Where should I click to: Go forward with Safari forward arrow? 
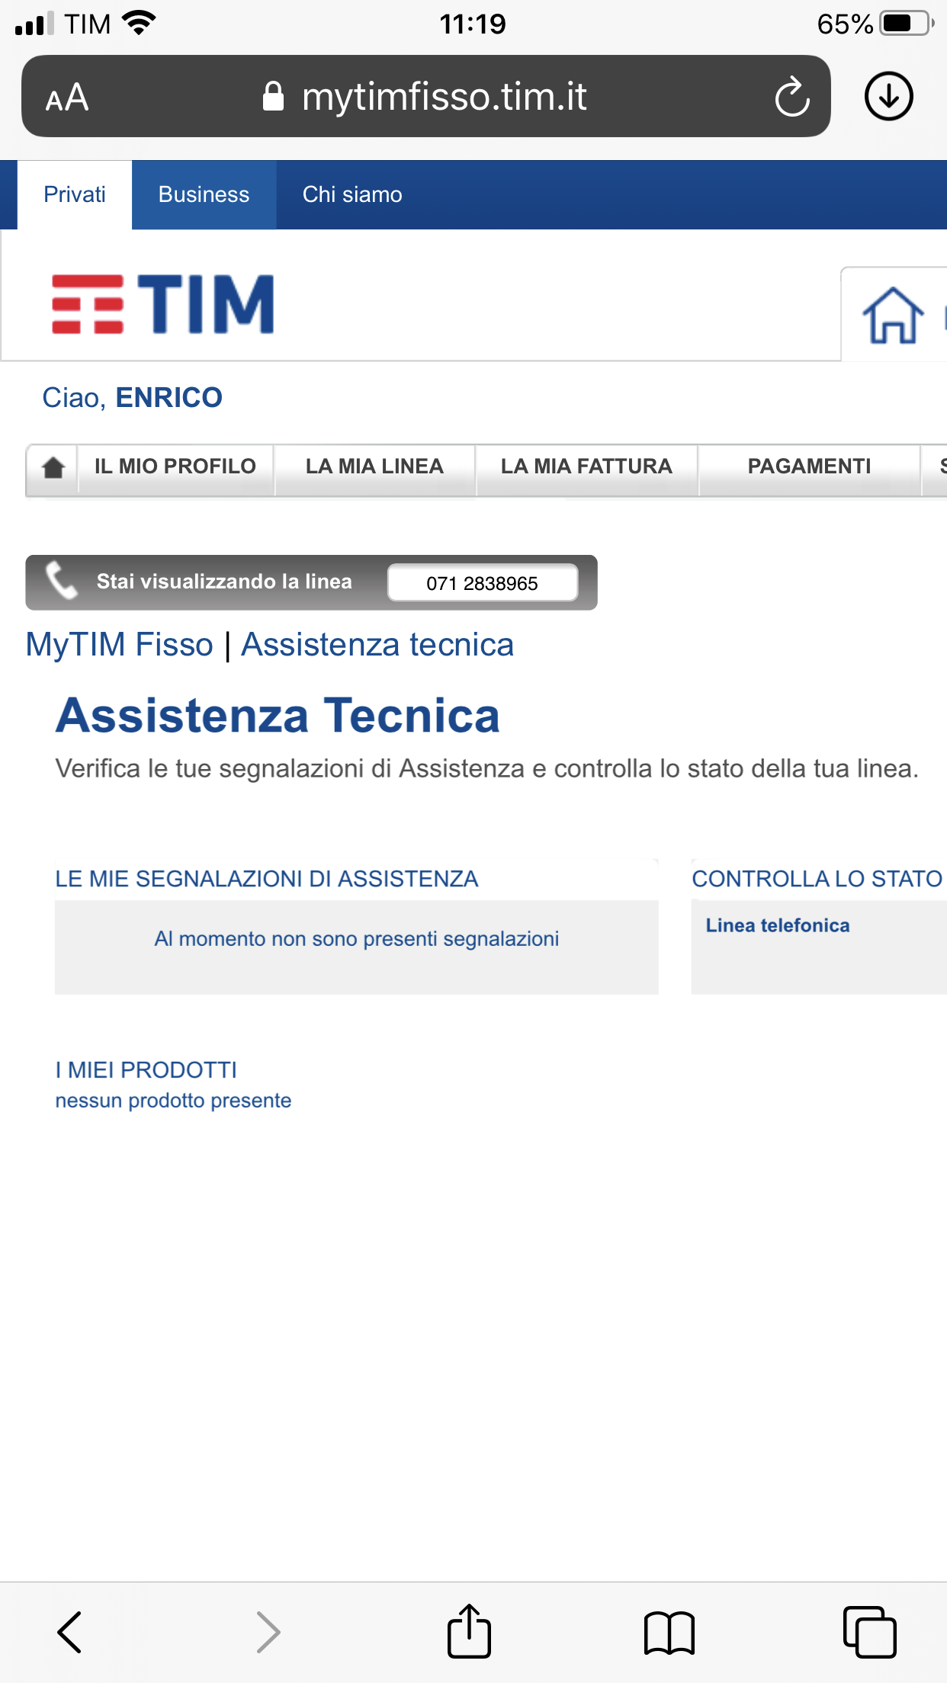(x=268, y=1632)
